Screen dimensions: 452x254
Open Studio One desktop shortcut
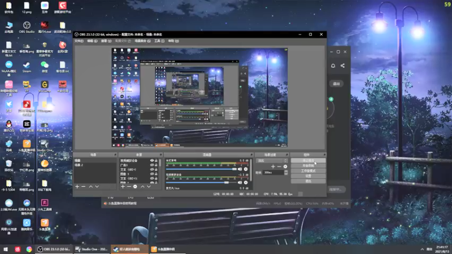point(45,146)
